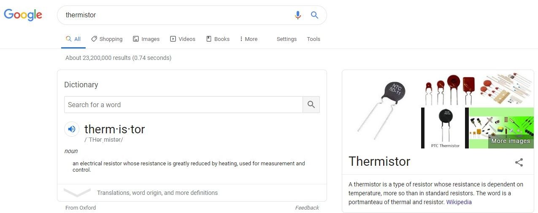Open the More images thumbnail
Image resolution: width=538 pixels, height=213 pixels.
pyautogui.click(x=501, y=128)
